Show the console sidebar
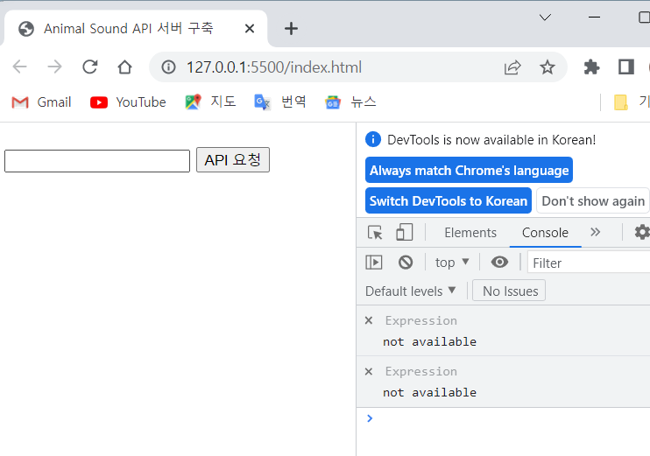The image size is (650, 456). (x=374, y=263)
